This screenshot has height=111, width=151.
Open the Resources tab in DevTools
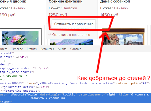(47, 49)
